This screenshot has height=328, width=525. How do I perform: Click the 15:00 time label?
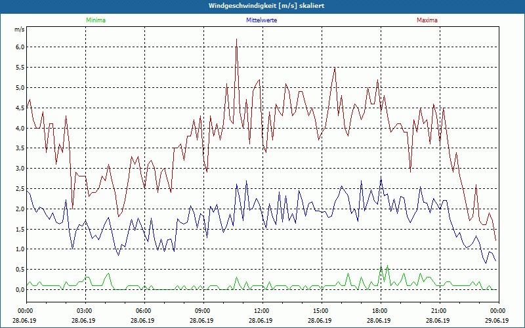(322, 311)
